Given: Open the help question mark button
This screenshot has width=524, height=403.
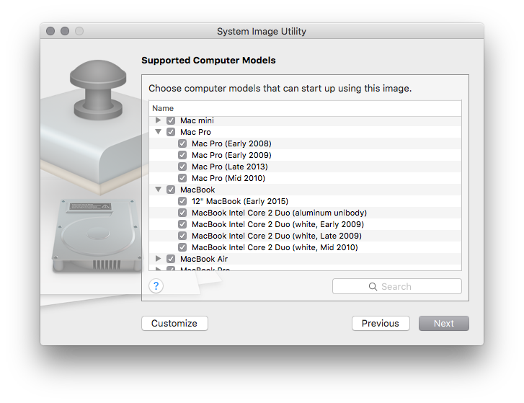Looking at the screenshot, I should [x=156, y=286].
